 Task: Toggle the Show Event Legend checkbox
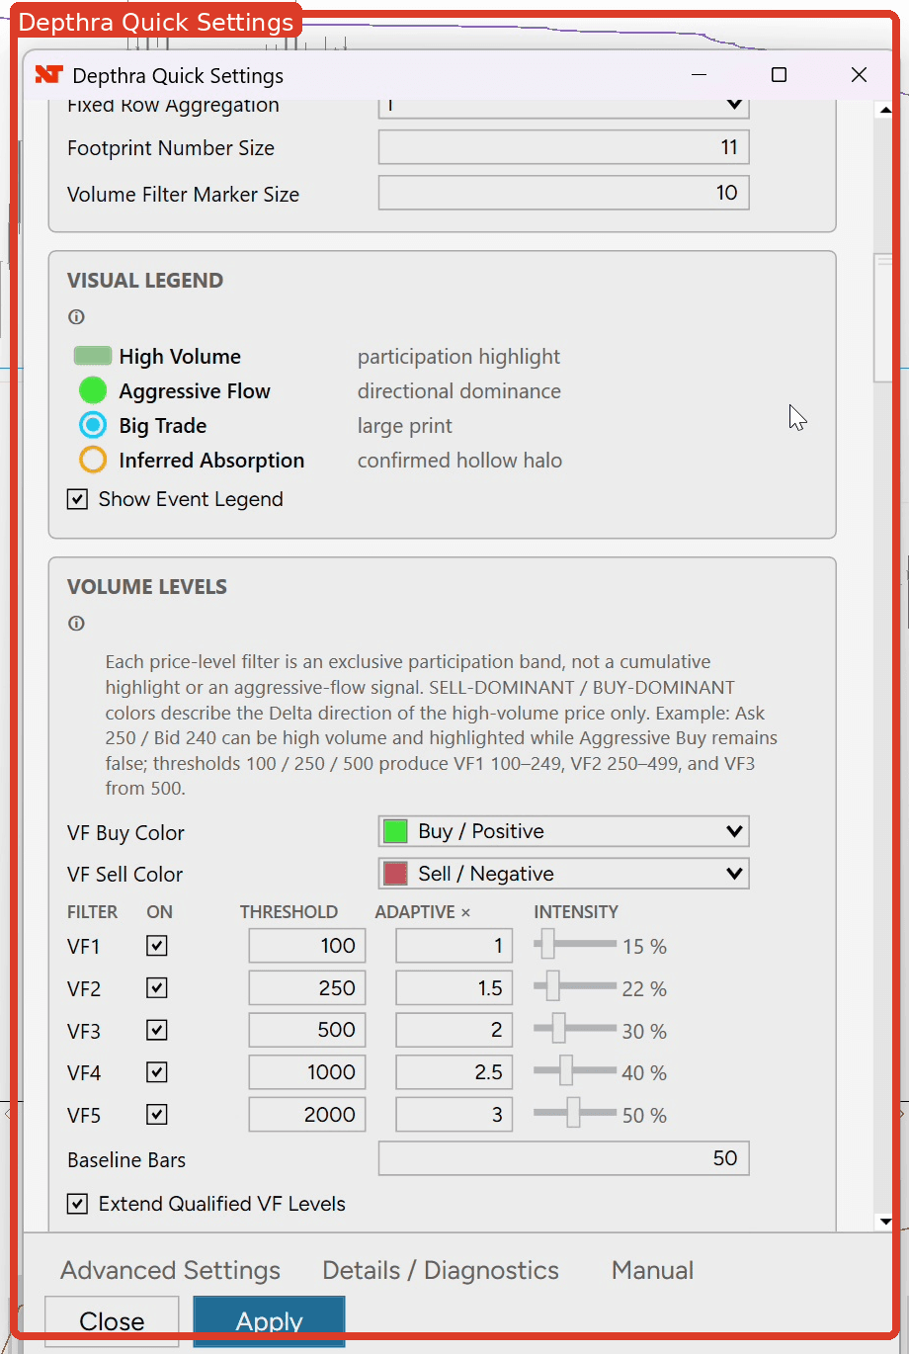click(x=77, y=499)
